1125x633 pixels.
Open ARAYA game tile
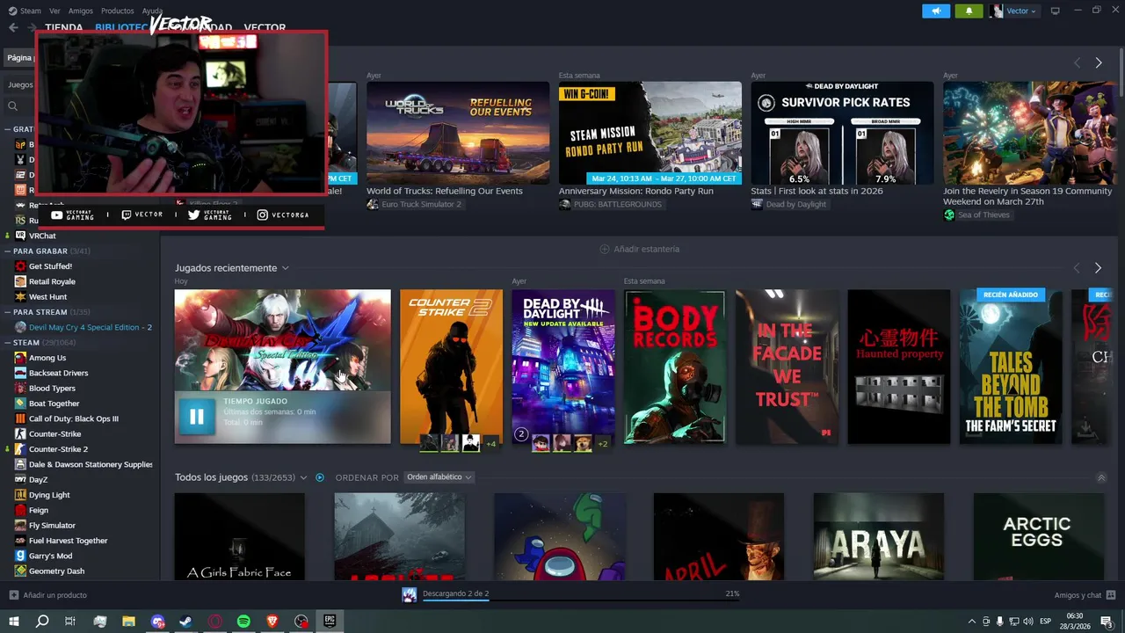pyautogui.click(x=879, y=536)
